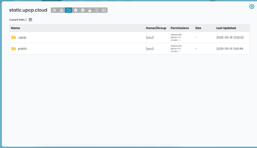Open the globe web settings tool

pos(82,10)
